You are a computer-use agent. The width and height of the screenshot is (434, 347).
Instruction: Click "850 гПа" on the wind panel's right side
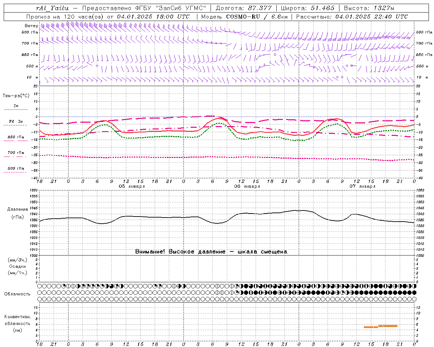coord(424,55)
